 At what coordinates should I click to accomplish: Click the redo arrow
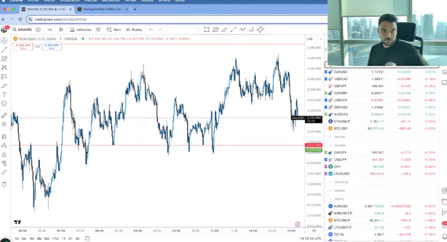(160, 29)
